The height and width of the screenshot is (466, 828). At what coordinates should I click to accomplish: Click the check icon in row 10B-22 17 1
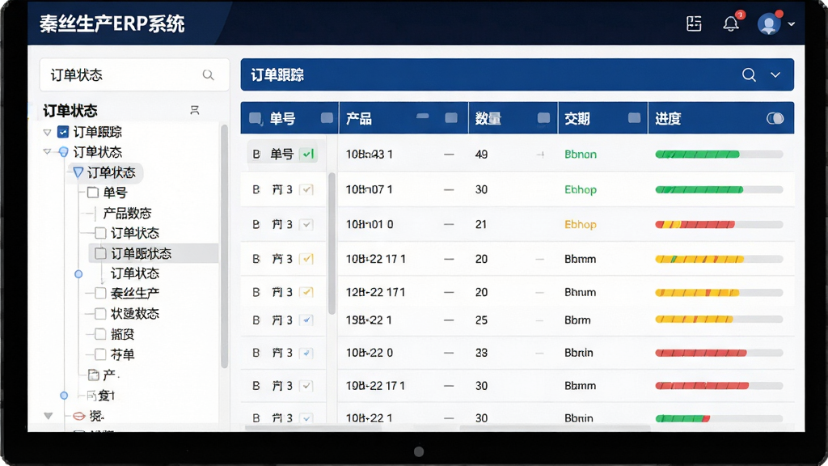(306, 259)
